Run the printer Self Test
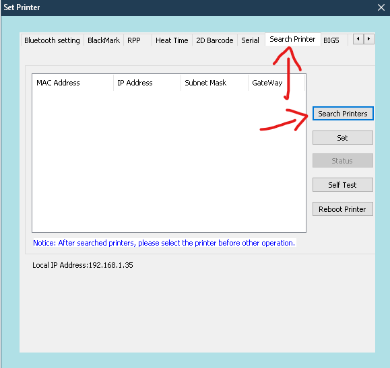The image size is (390, 368). (x=343, y=184)
